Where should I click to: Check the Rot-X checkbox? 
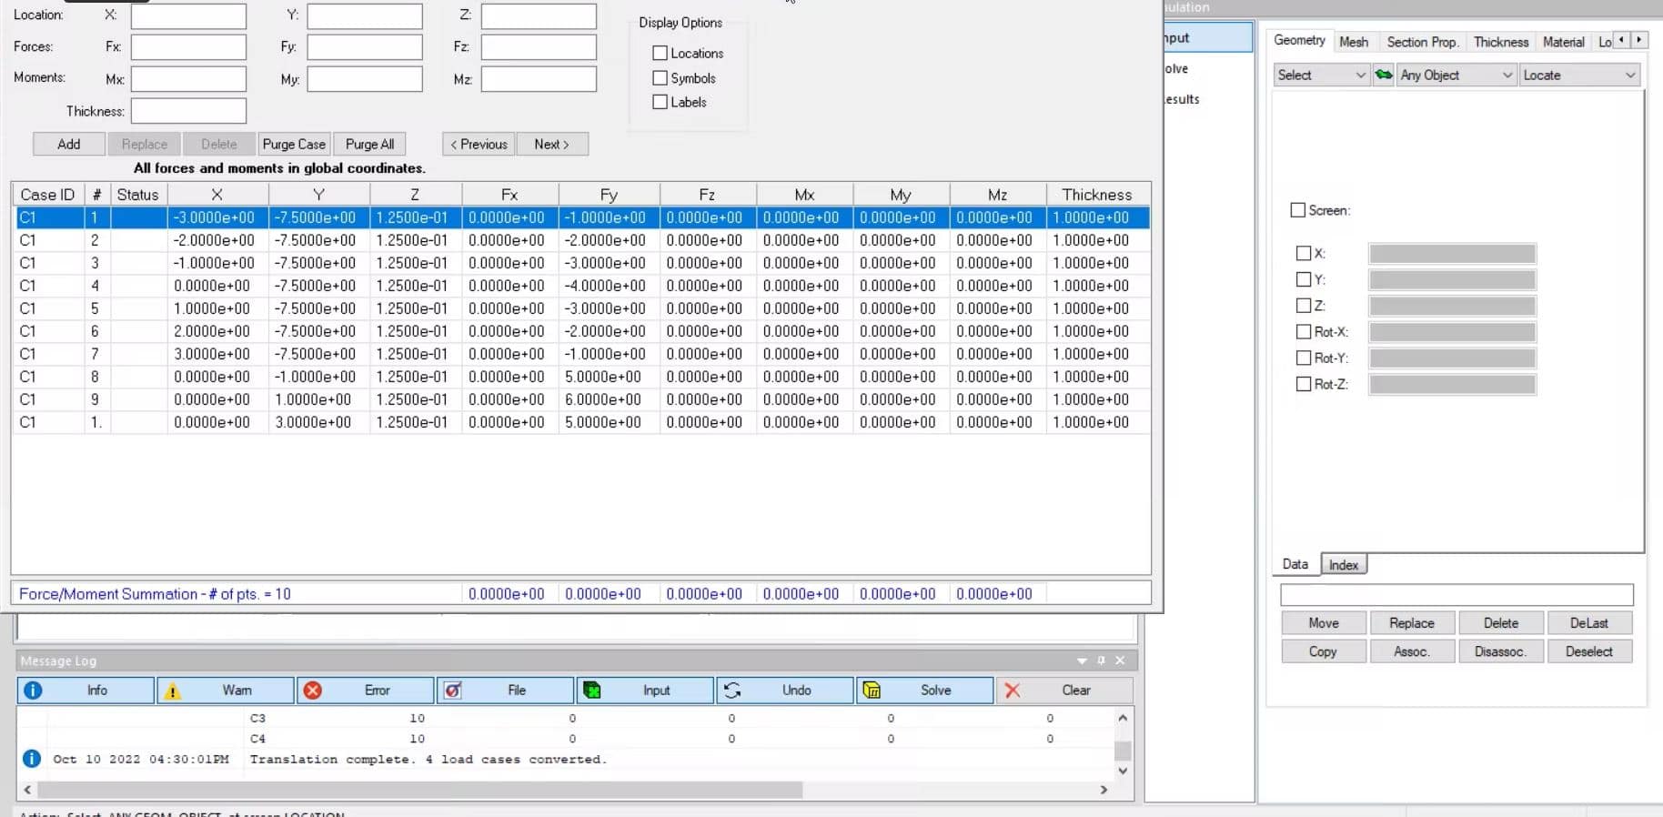(1304, 332)
